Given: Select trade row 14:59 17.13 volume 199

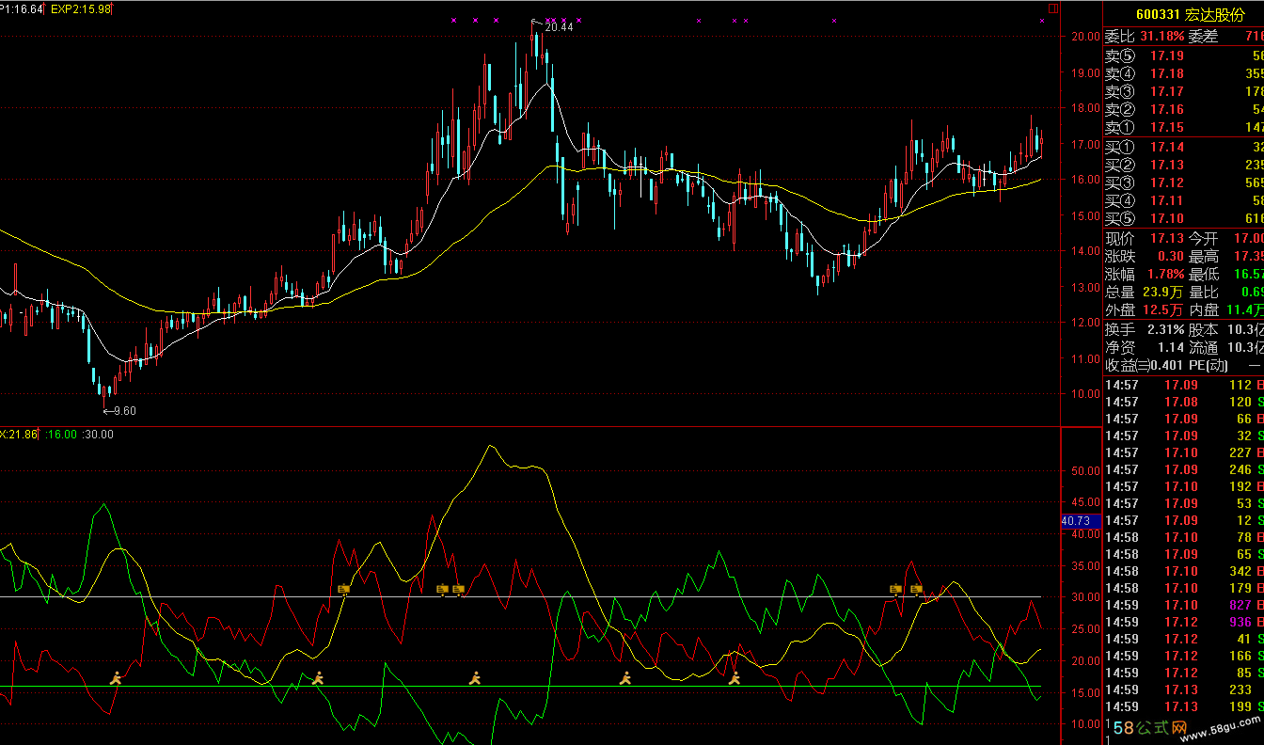Looking at the screenshot, I should (1184, 706).
